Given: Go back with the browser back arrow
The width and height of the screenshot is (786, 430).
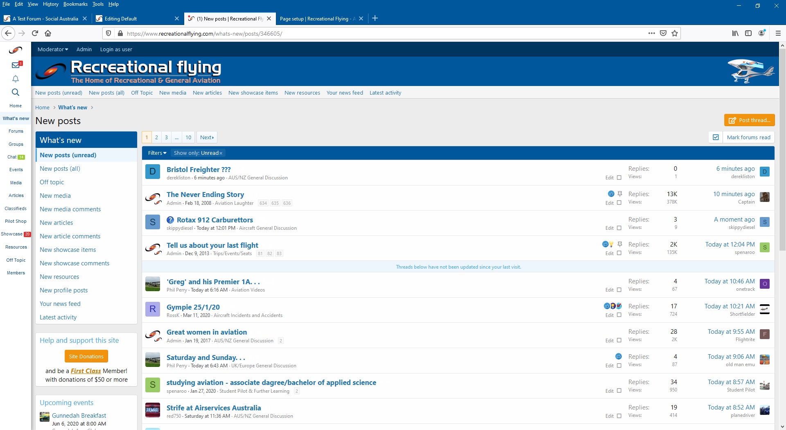Looking at the screenshot, I should pos(8,33).
